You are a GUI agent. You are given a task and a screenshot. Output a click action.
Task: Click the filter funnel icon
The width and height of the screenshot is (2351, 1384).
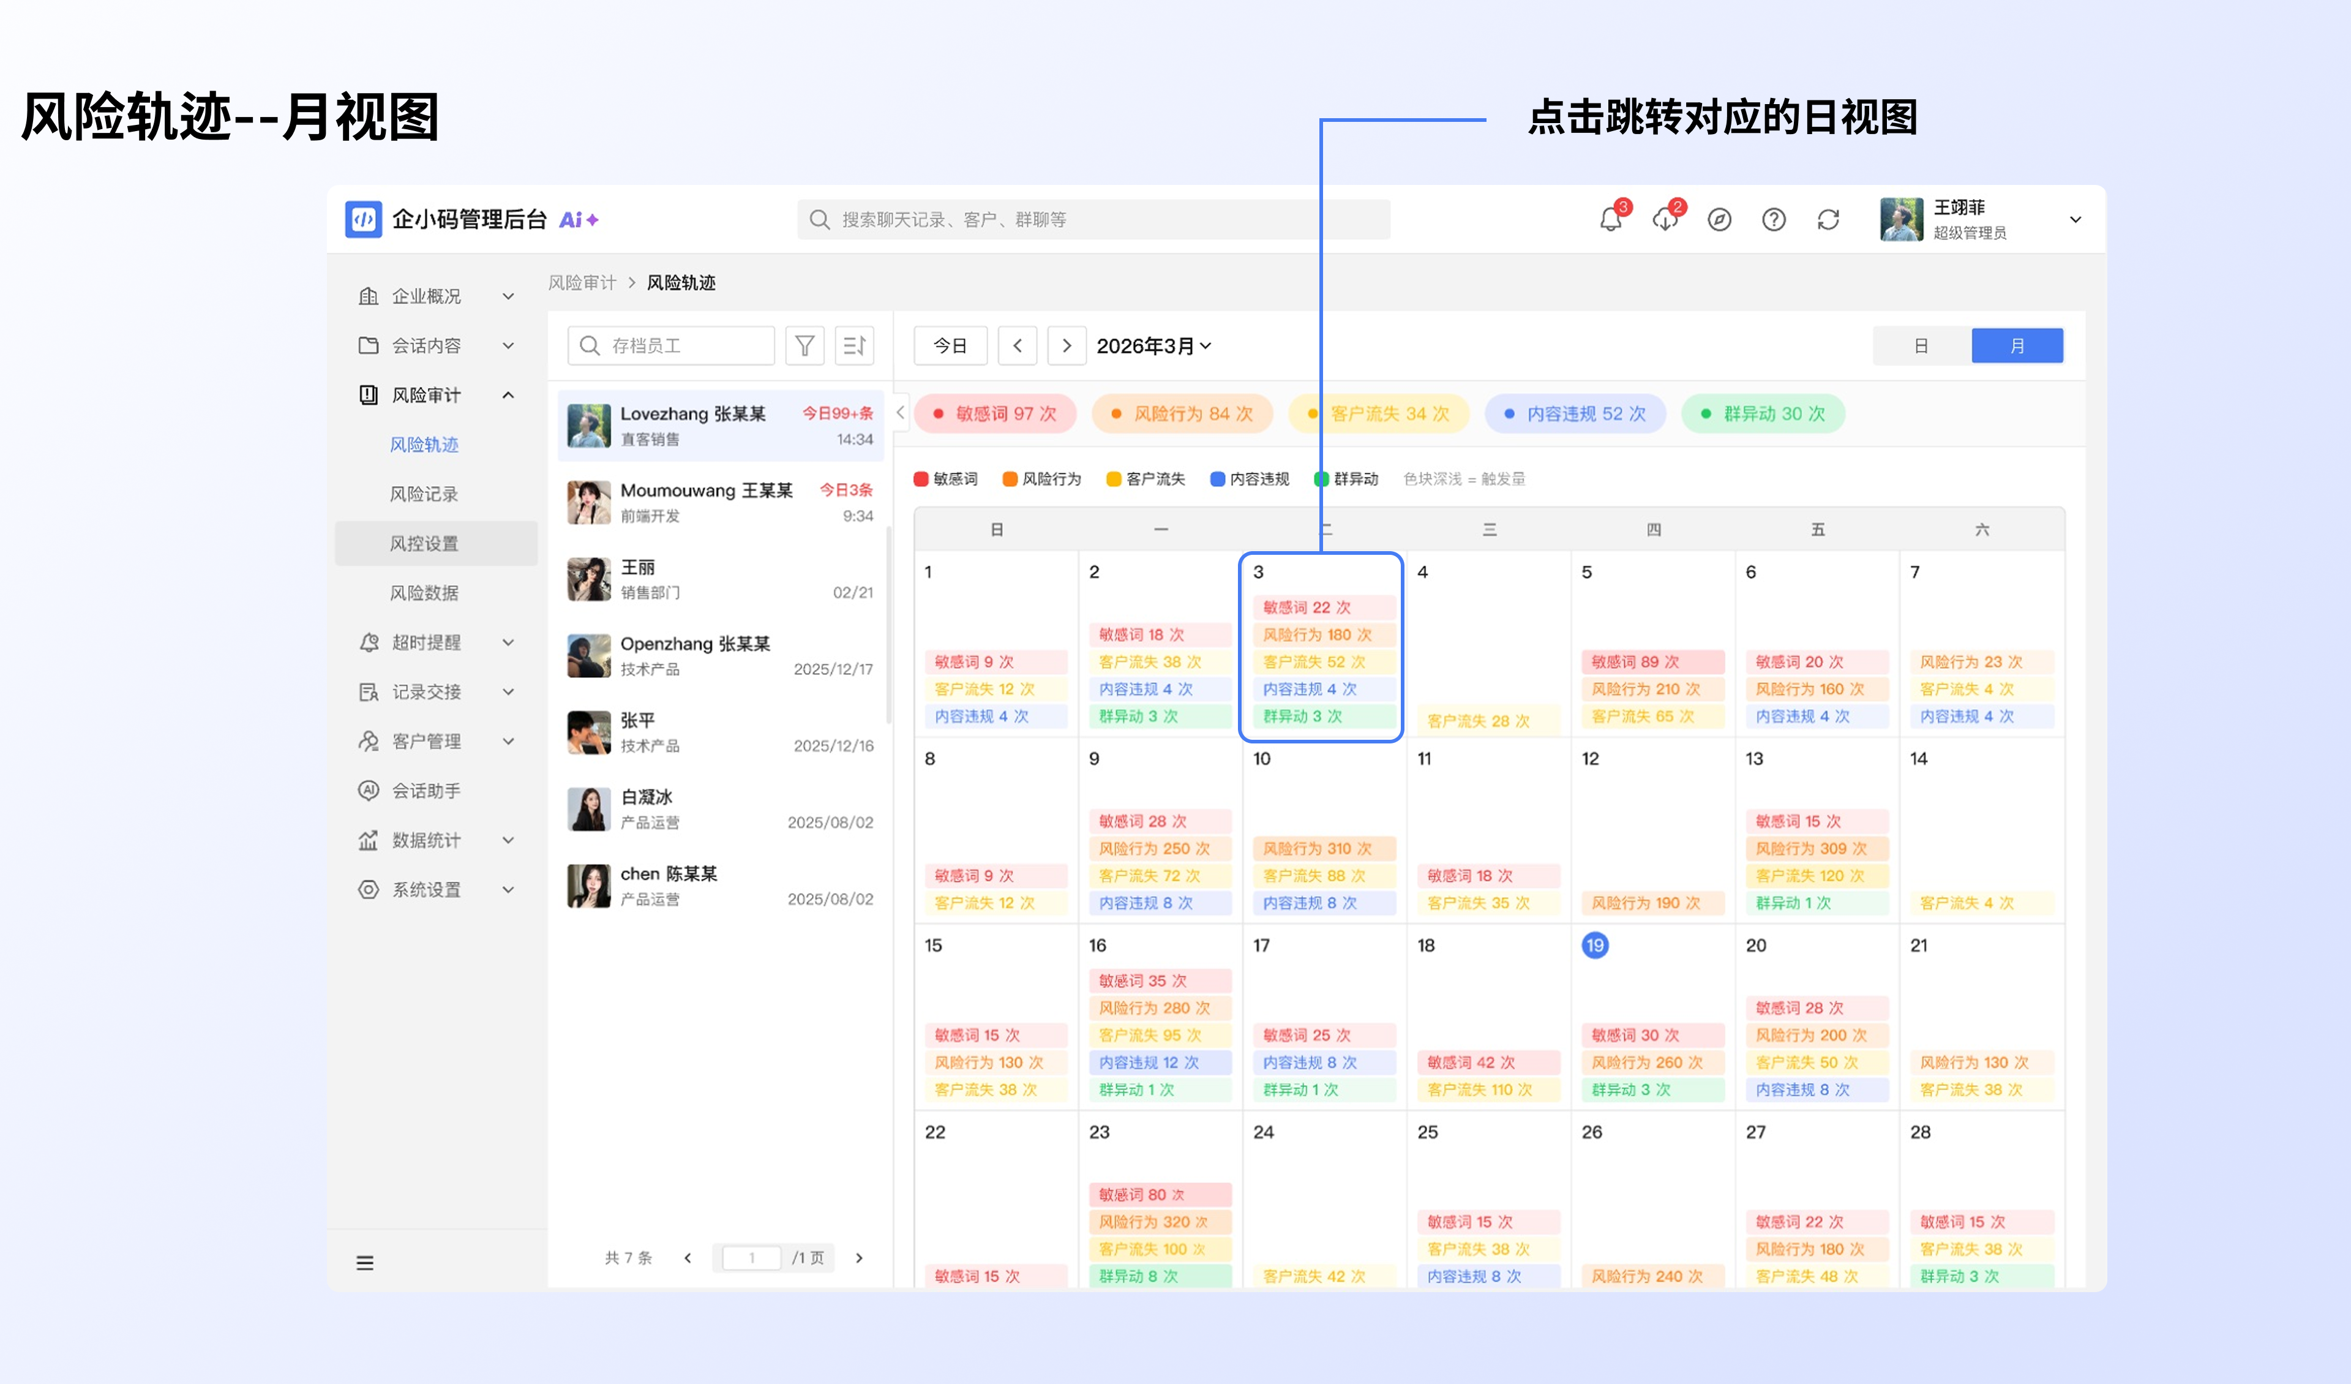804,345
